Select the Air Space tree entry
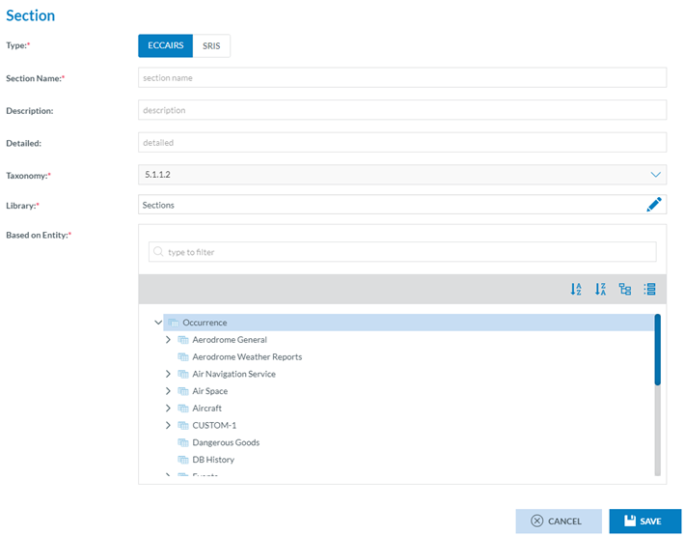Viewport: 684px width, 536px height. [x=209, y=391]
